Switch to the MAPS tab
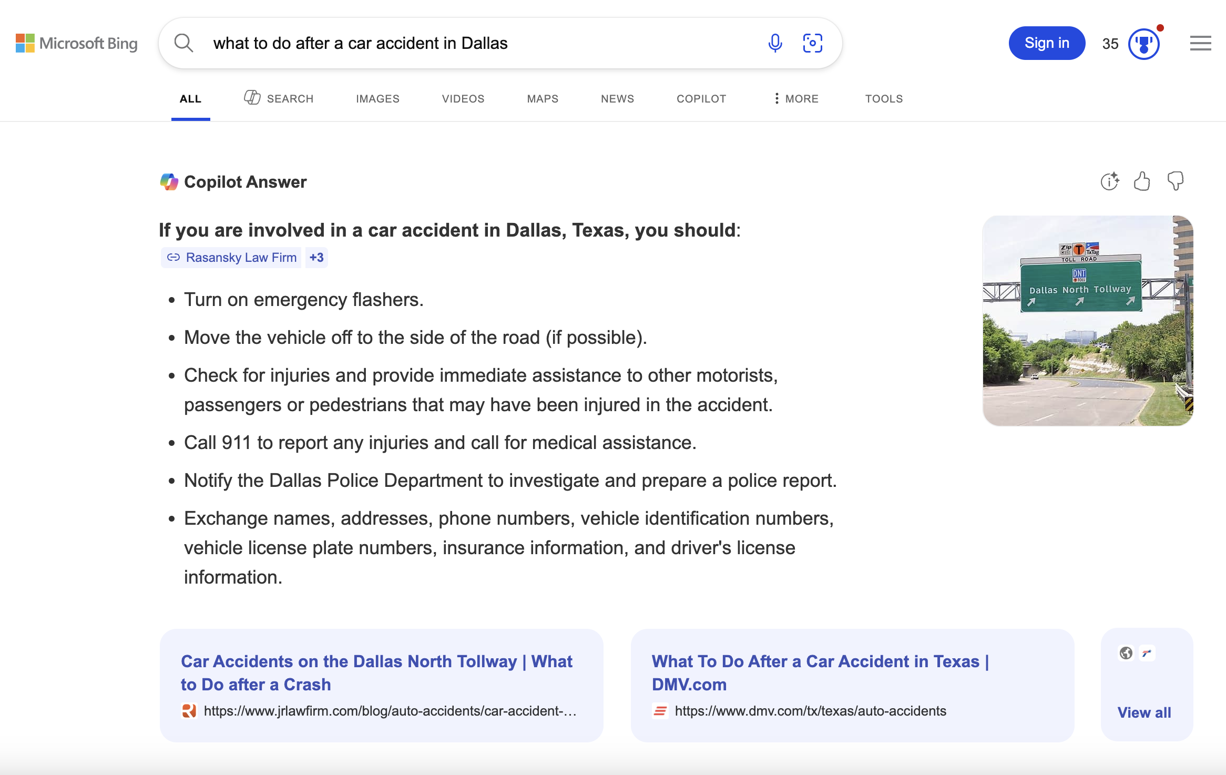 click(543, 99)
